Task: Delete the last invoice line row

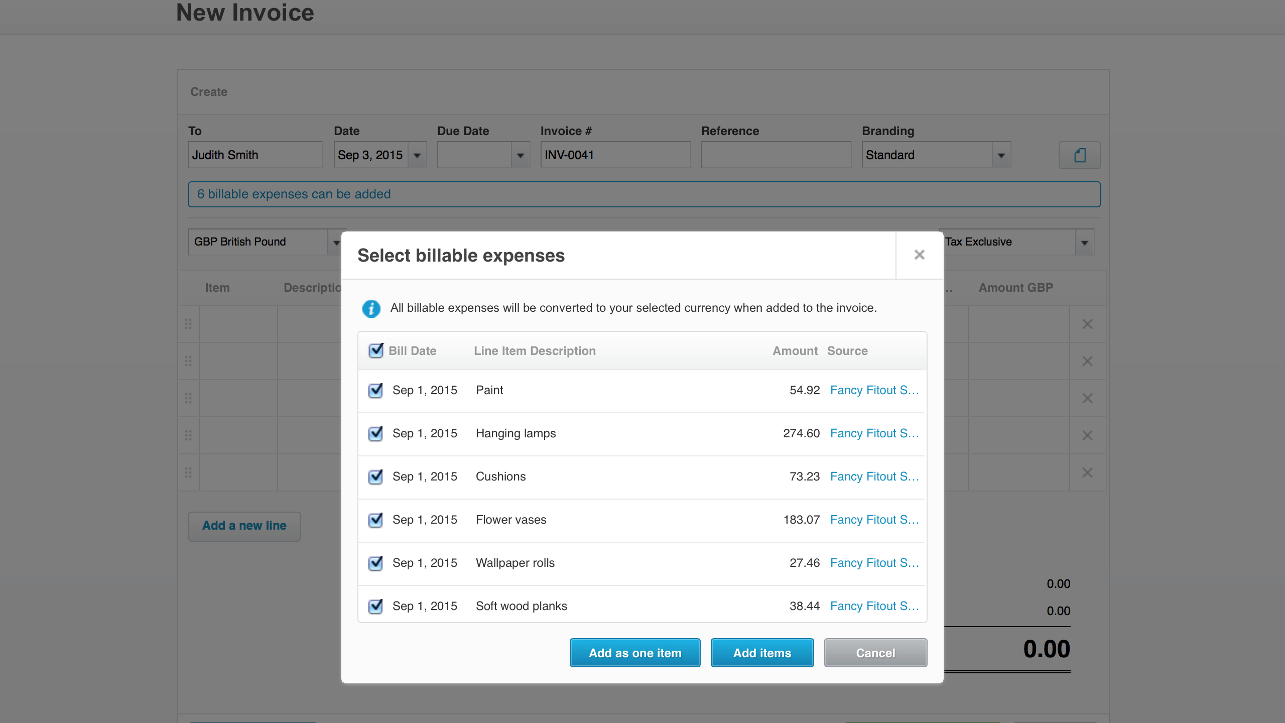Action: (x=1087, y=473)
